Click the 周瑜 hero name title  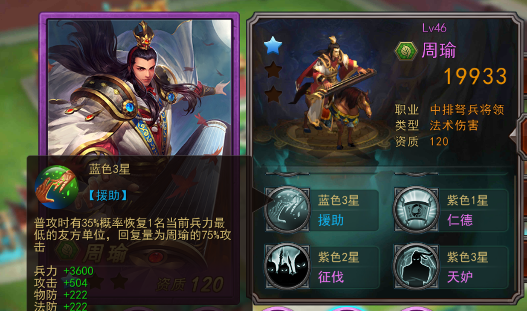click(439, 51)
